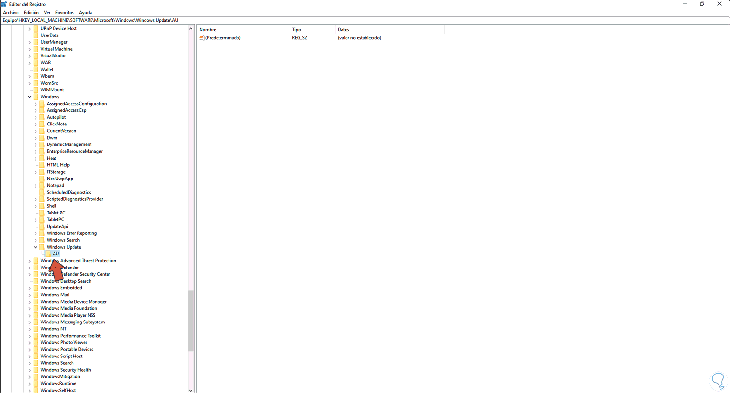Collapse the Windows Update key
Screen dimensions: 730x393
(36, 247)
